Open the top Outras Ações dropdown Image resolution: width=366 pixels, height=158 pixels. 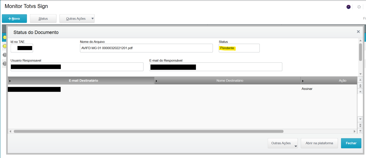(77, 19)
